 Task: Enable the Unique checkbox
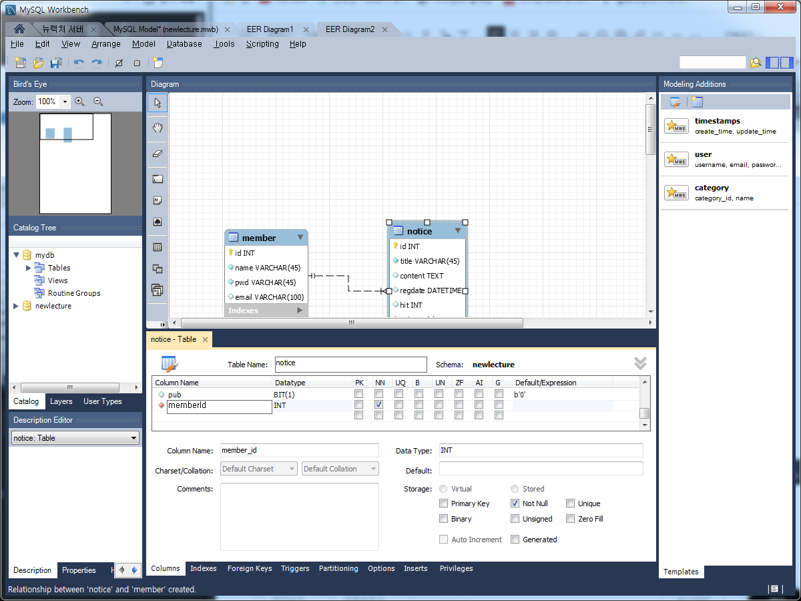coord(571,504)
